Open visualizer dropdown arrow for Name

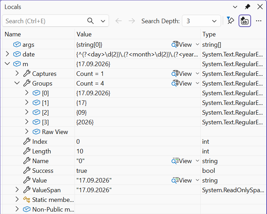click(197, 161)
